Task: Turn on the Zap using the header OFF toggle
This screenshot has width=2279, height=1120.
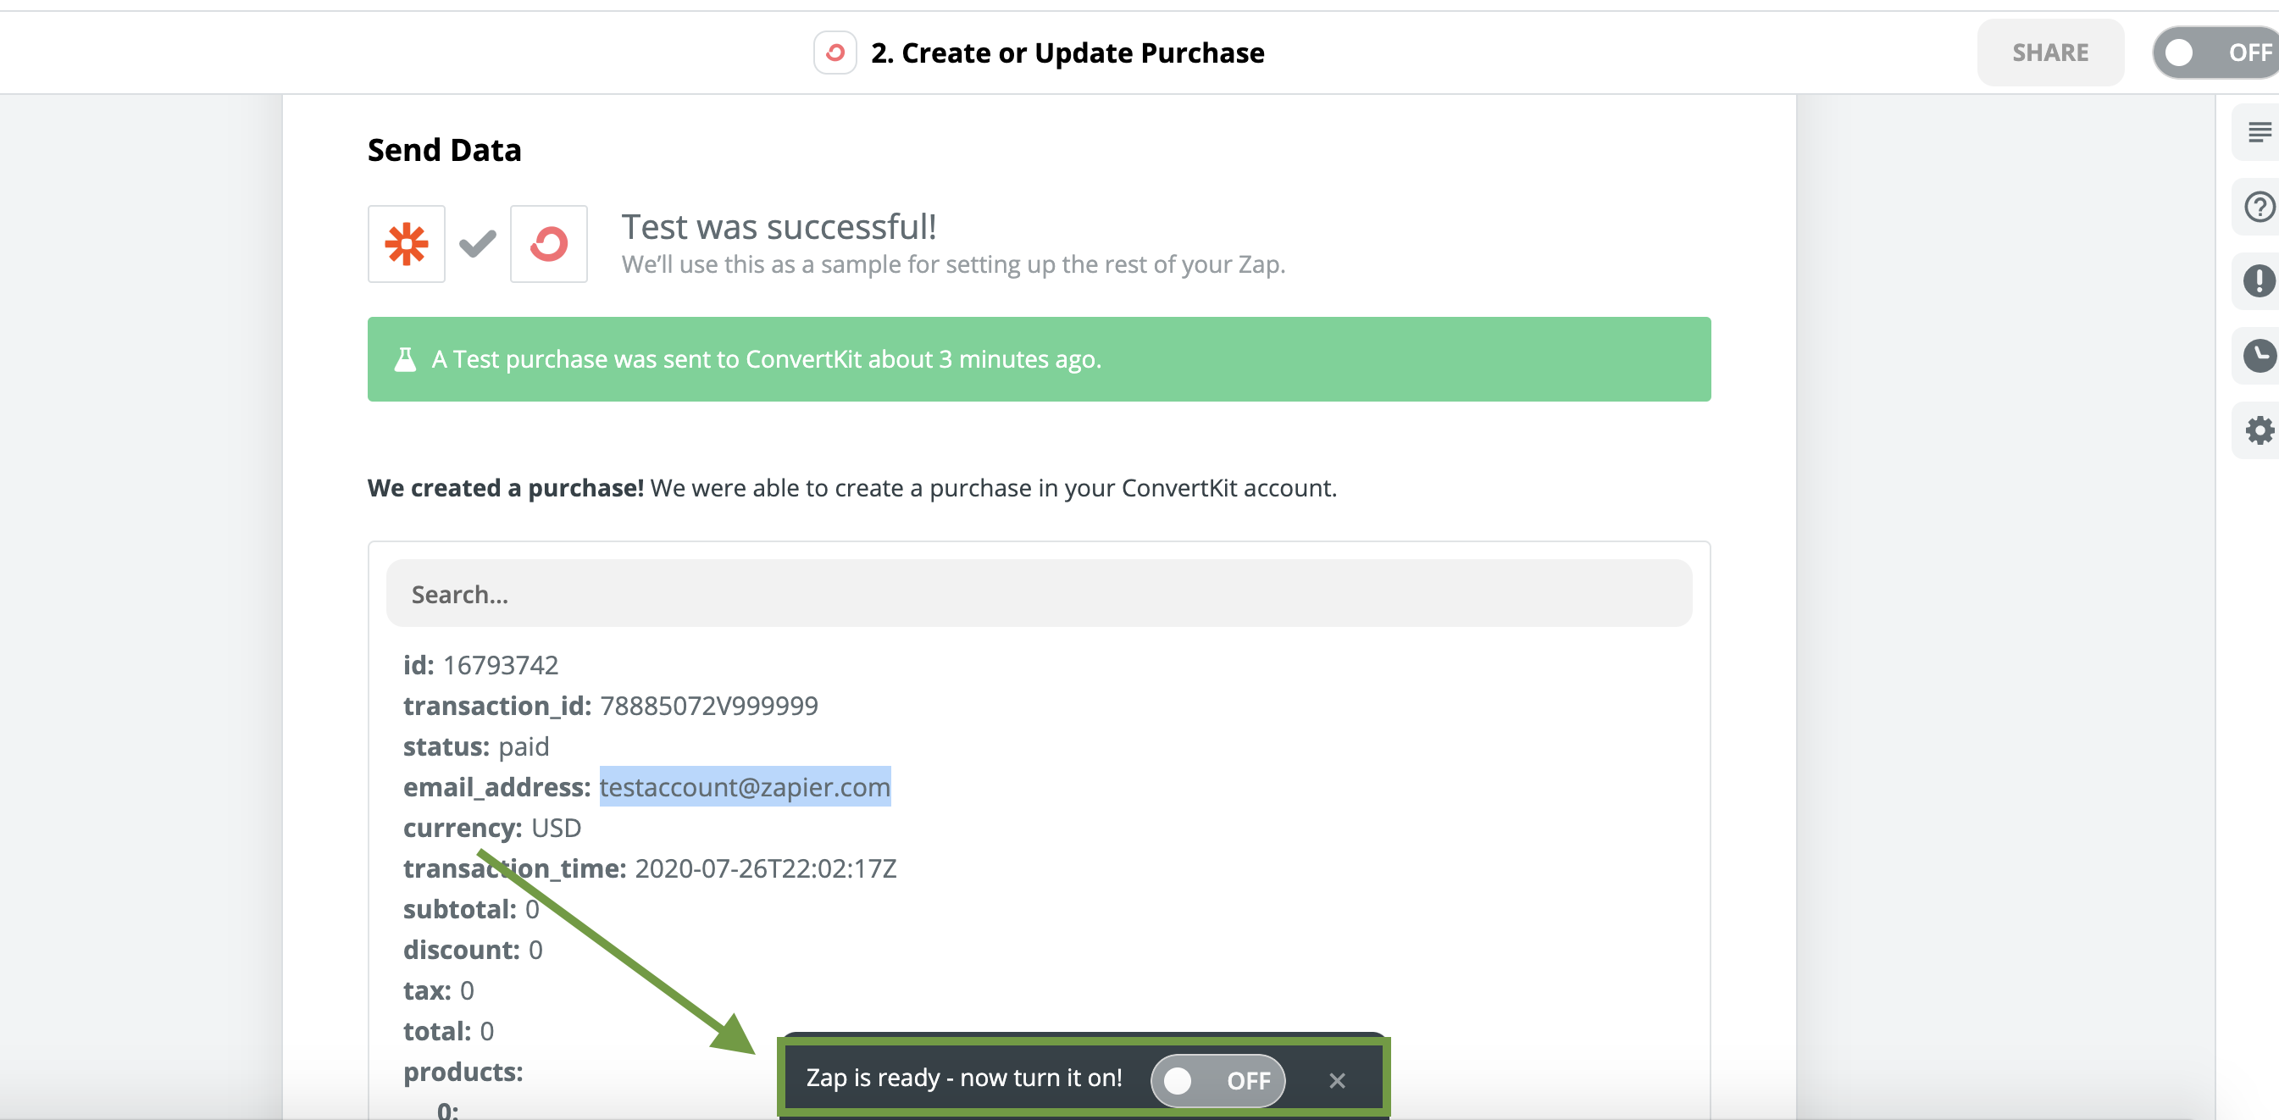Action: pos(2216,53)
